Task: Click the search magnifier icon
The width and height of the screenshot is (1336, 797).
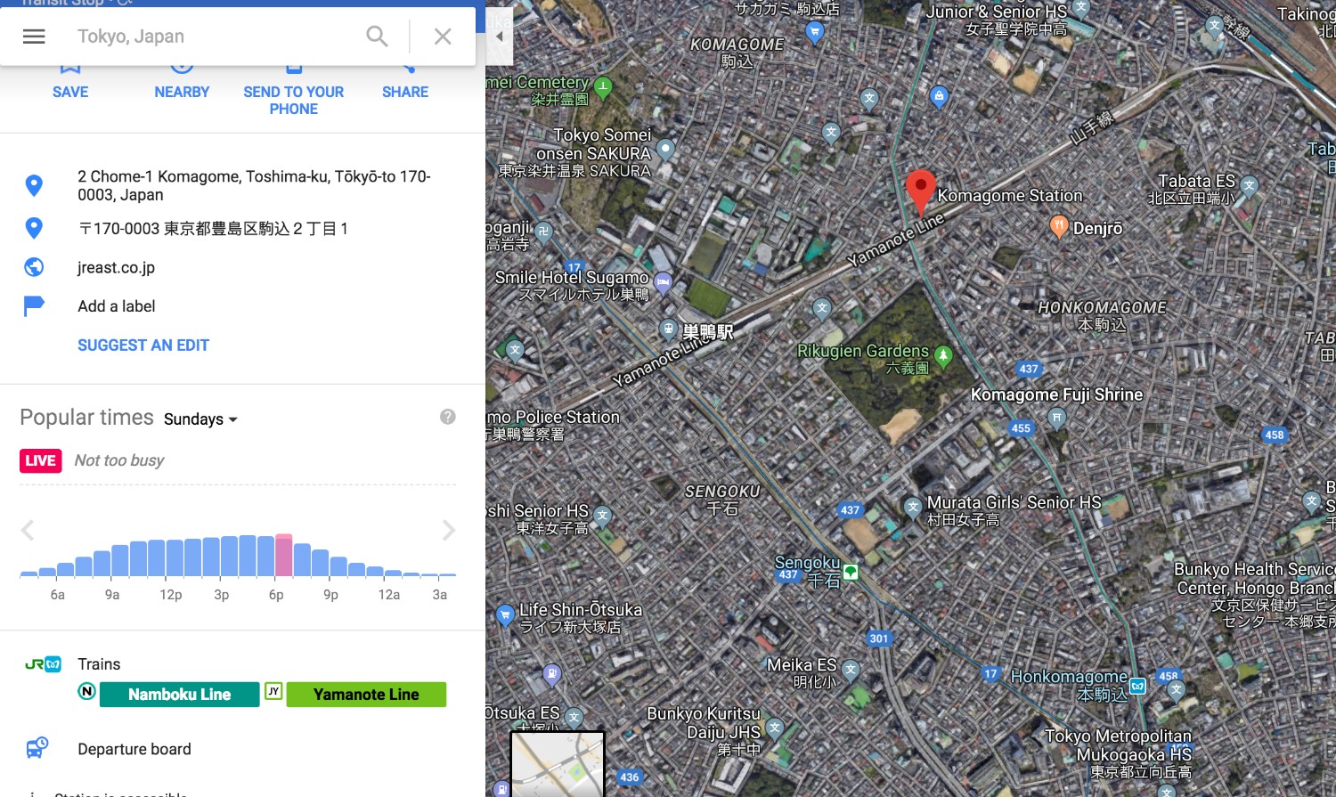Action: click(377, 37)
